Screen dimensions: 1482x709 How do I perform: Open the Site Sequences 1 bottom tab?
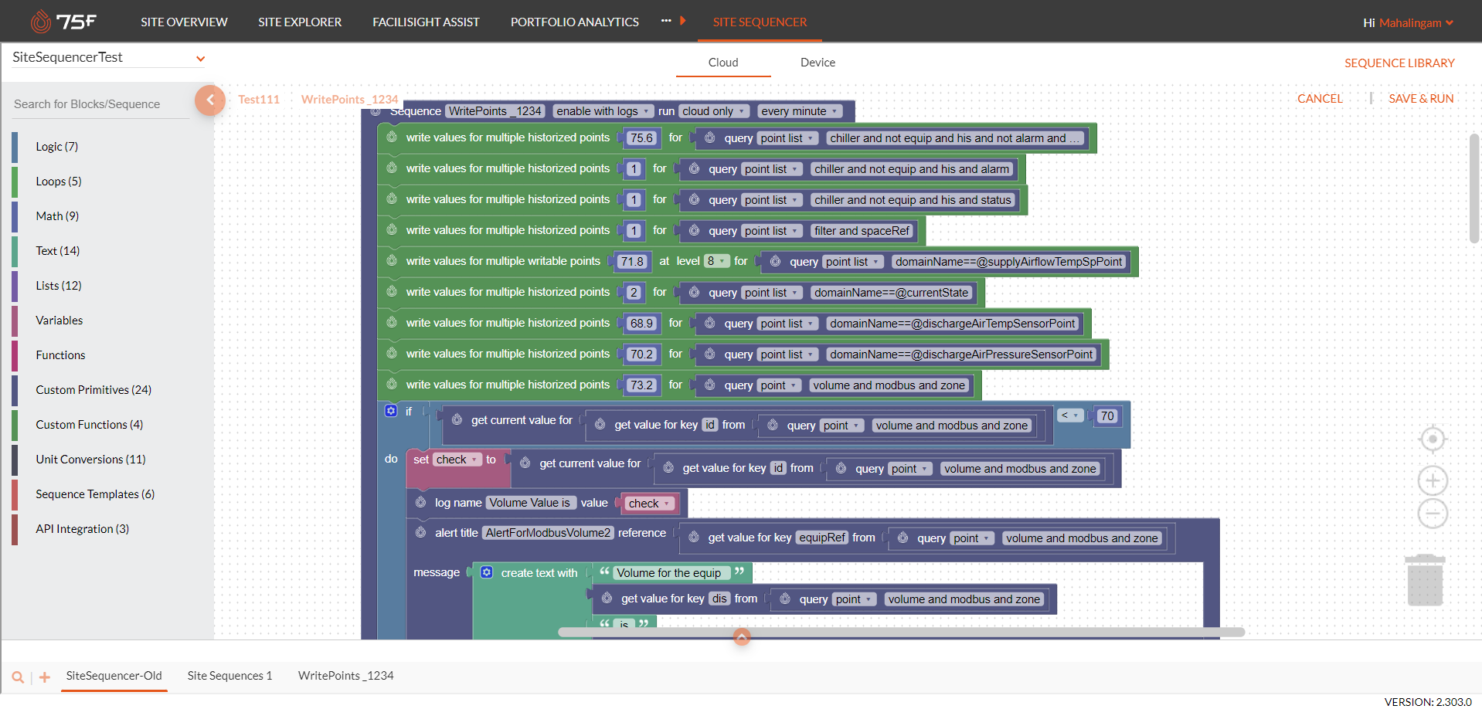229,676
